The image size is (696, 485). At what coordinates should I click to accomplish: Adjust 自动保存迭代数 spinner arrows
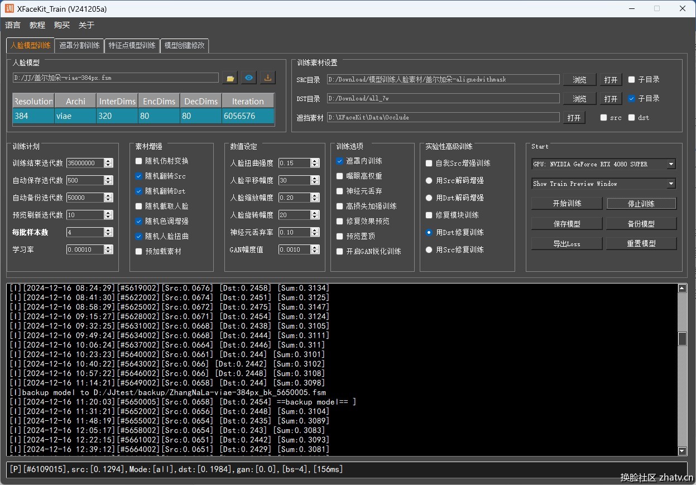pos(108,180)
